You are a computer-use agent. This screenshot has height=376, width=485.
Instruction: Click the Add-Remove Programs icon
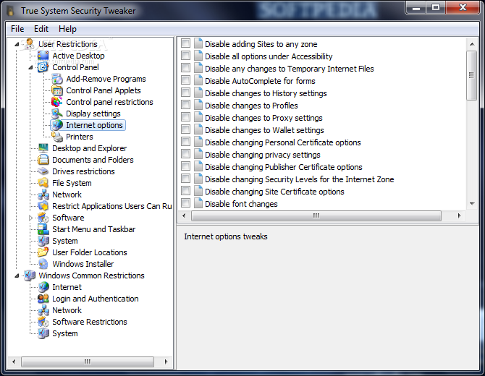57,79
